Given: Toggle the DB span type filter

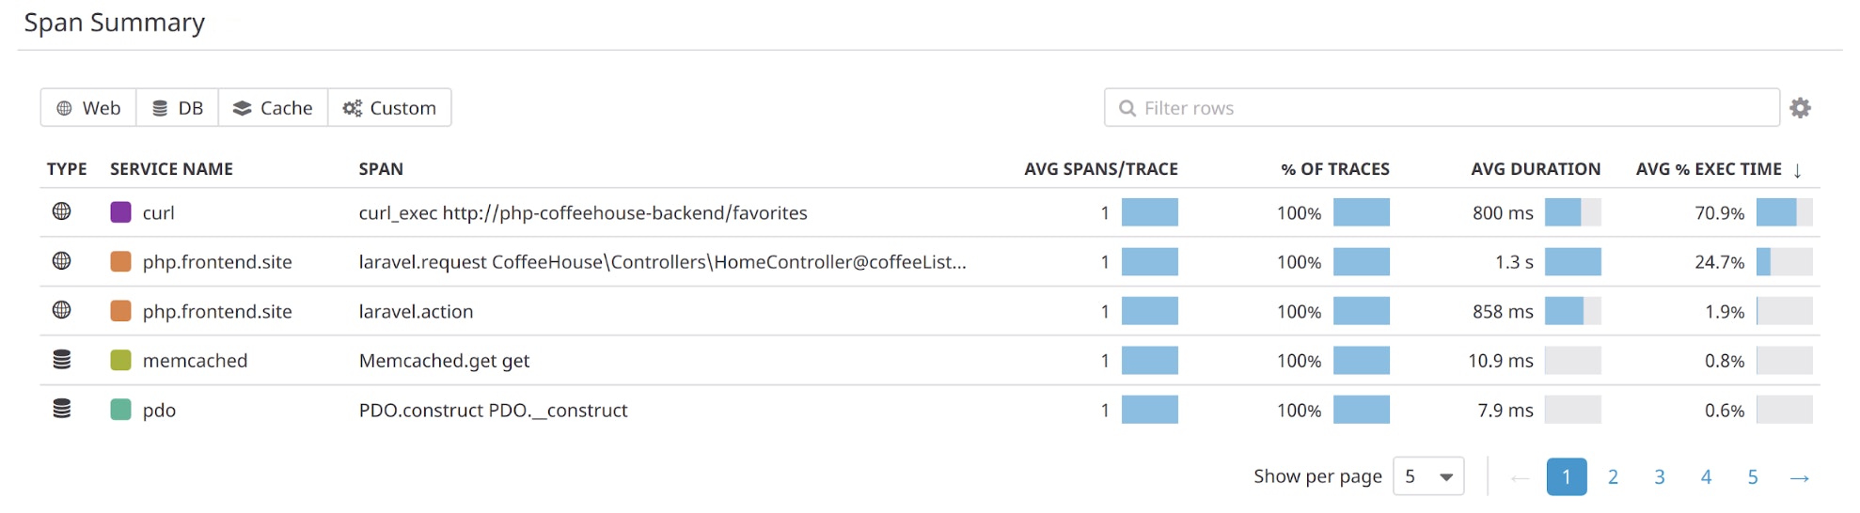Looking at the screenshot, I should pos(178,107).
